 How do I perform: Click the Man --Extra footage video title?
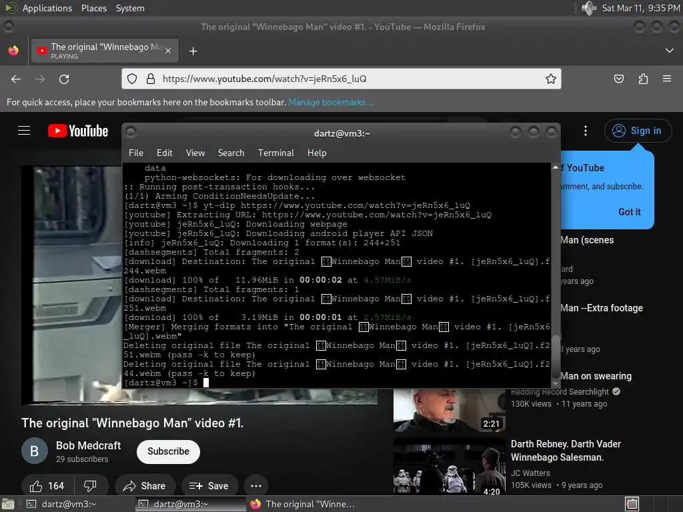[x=602, y=308]
